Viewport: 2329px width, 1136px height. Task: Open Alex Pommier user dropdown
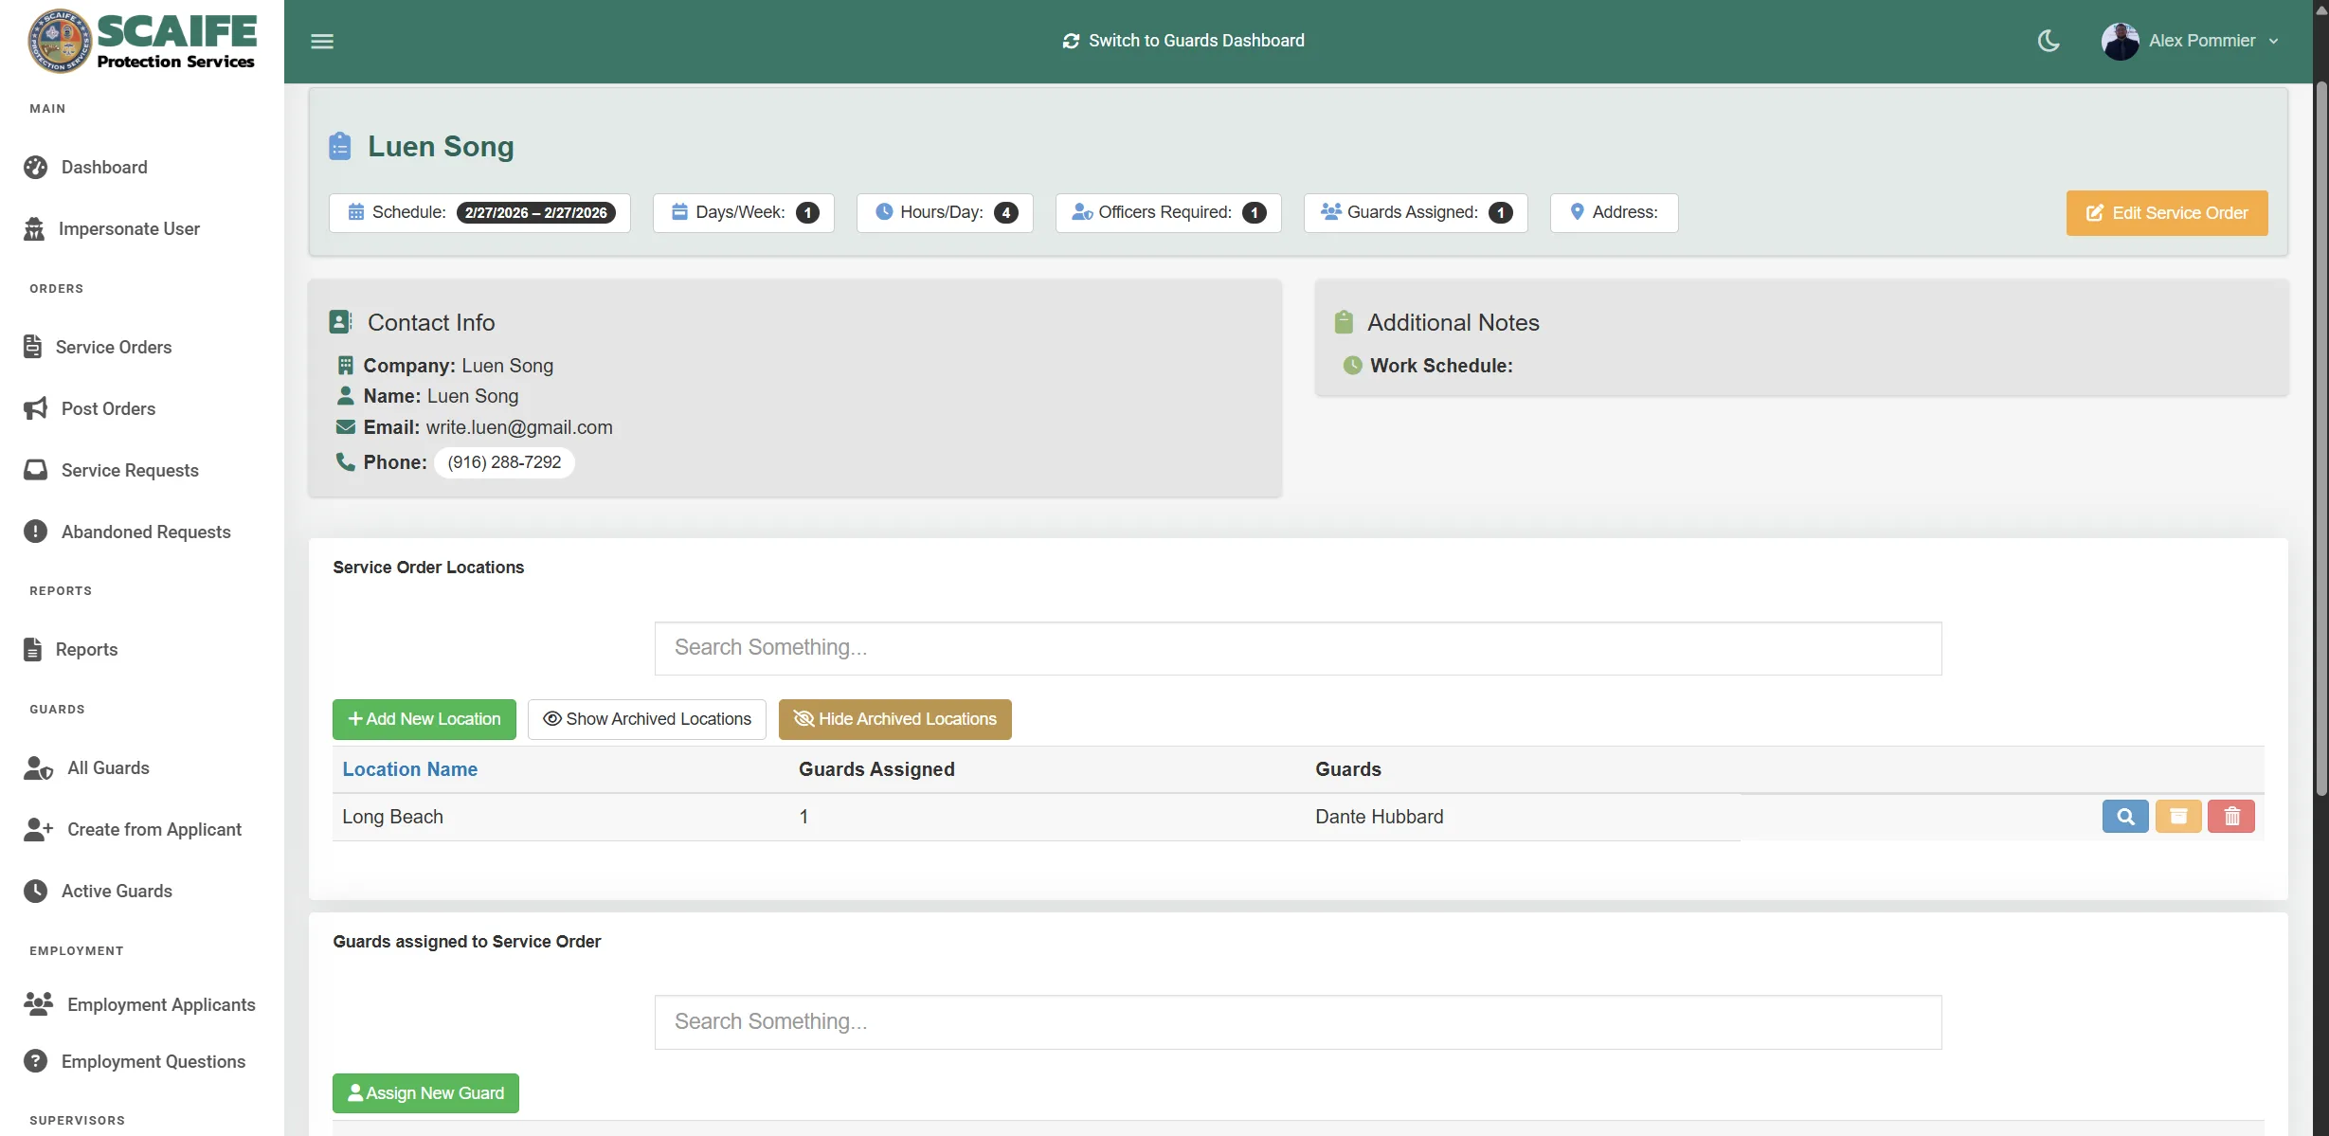[2191, 41]
